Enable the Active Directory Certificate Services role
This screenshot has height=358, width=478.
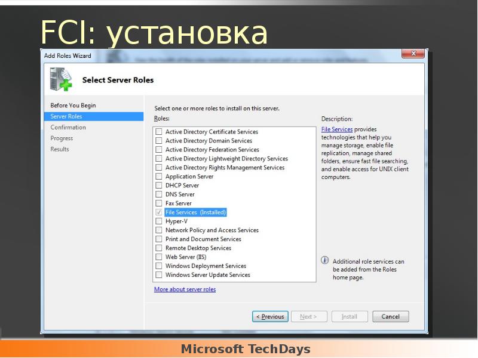click(x=159, y=132)
